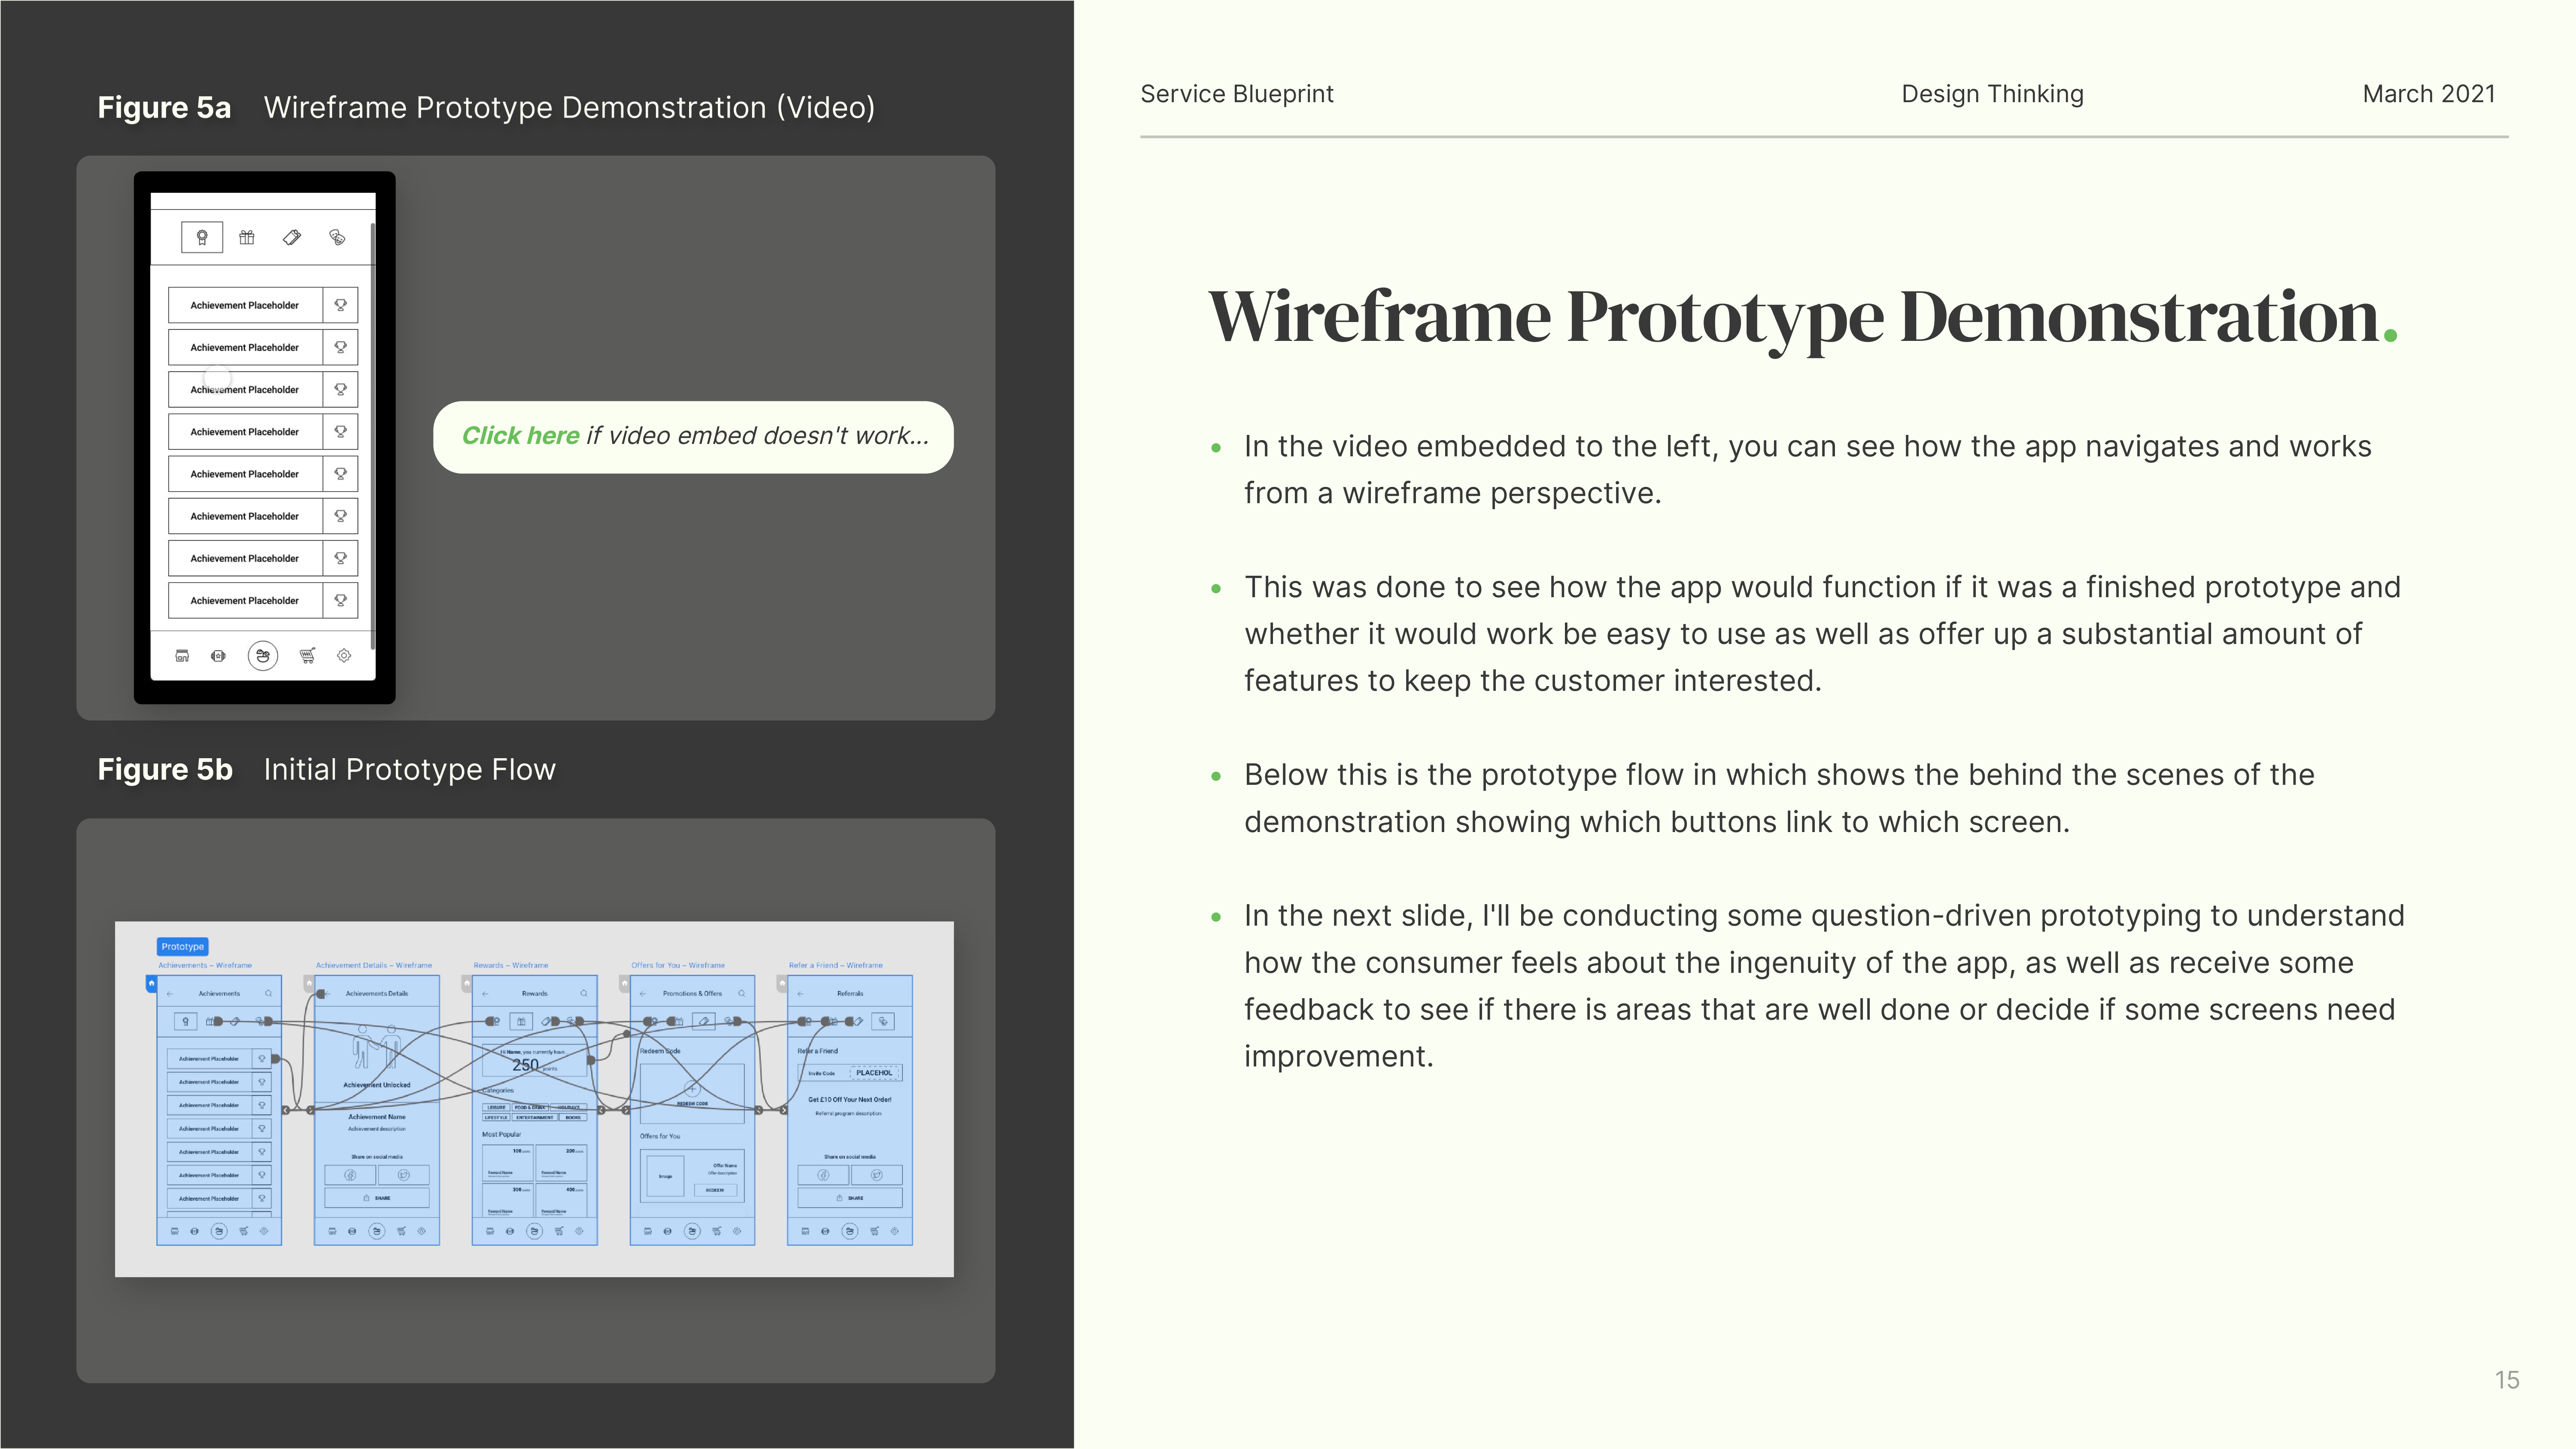Click first achievement's trophy icon
The image size is (2576, 1449).
tap(340, 305)
